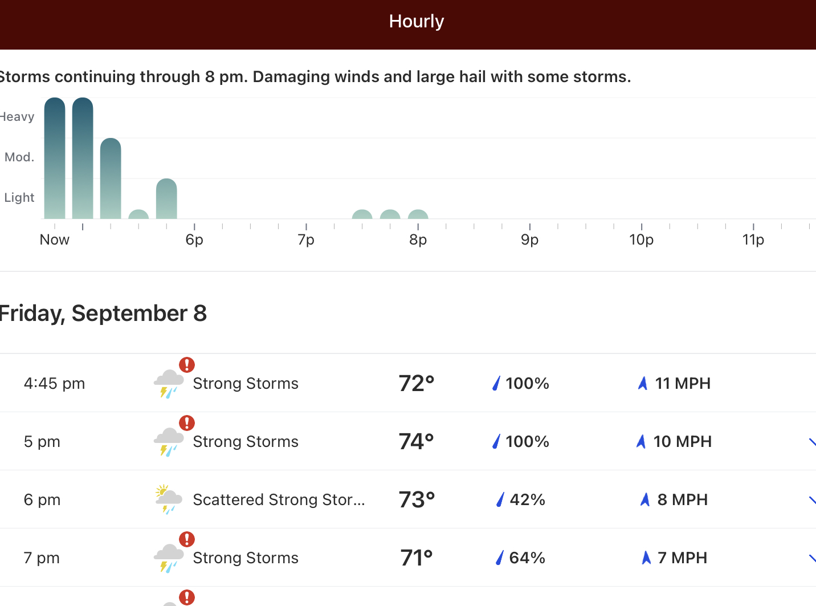Screen dimensions: 816x606
Task: Click the raindrop icon beside 64%
Action: [500, 558]
